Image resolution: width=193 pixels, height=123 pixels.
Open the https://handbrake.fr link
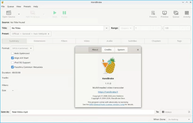[108, 92]
